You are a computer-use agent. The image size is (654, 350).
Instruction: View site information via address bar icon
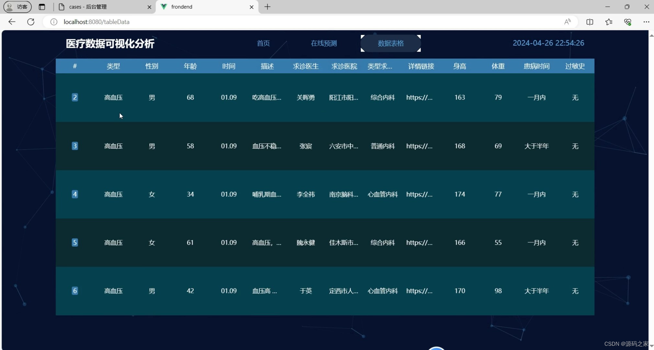[54, 22]
